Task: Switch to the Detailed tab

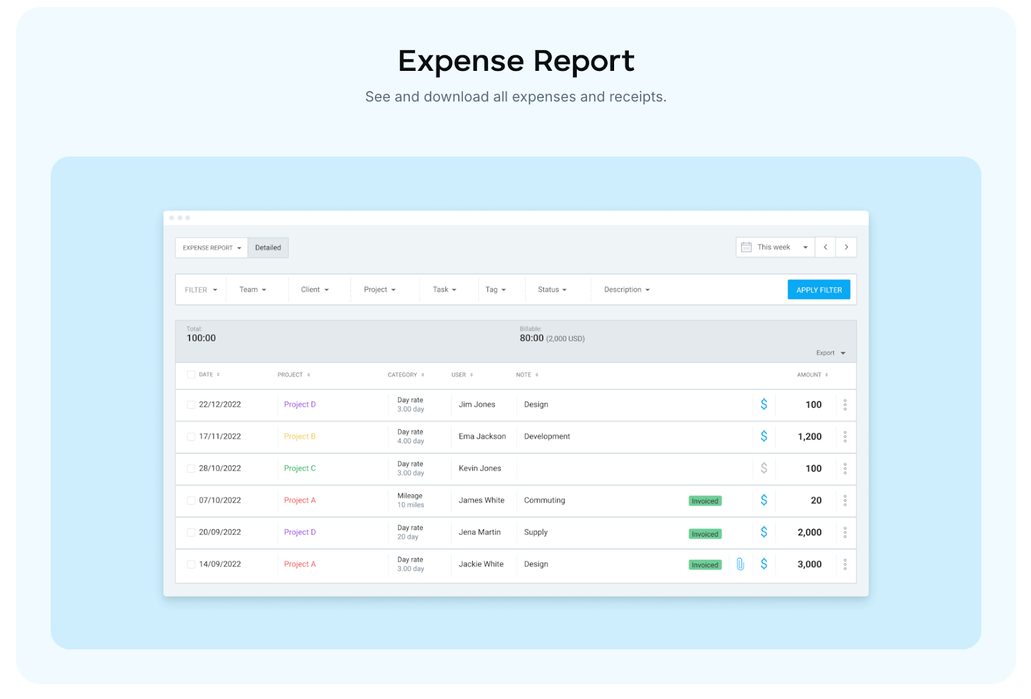Action: pos(268,248)
